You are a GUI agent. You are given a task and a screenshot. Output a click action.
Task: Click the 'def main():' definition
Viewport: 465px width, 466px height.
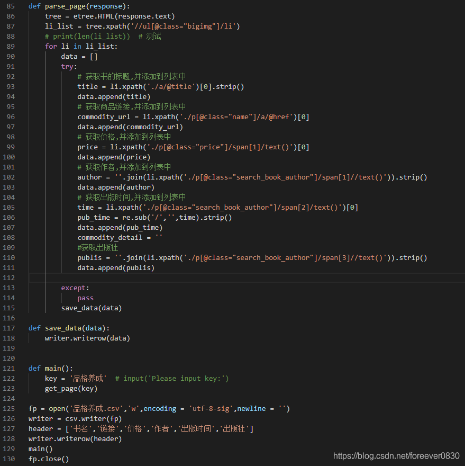pos(51,369)
